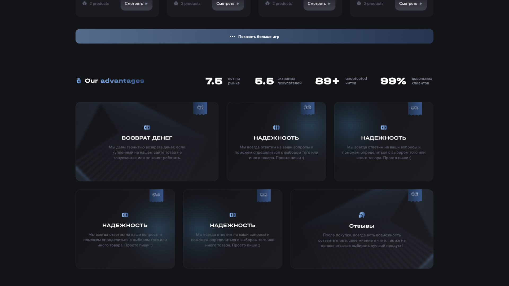This screenshot has width=509, height=286.
Task: Click the shield icon in card 04
Action: tap(125, 215)
